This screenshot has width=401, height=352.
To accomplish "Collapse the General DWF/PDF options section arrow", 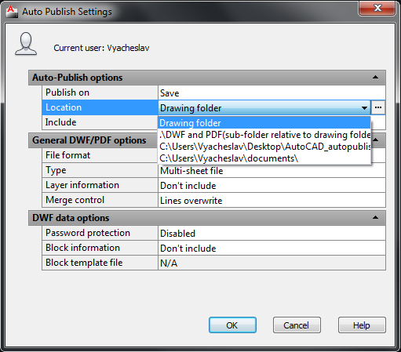I will point(375,140).
